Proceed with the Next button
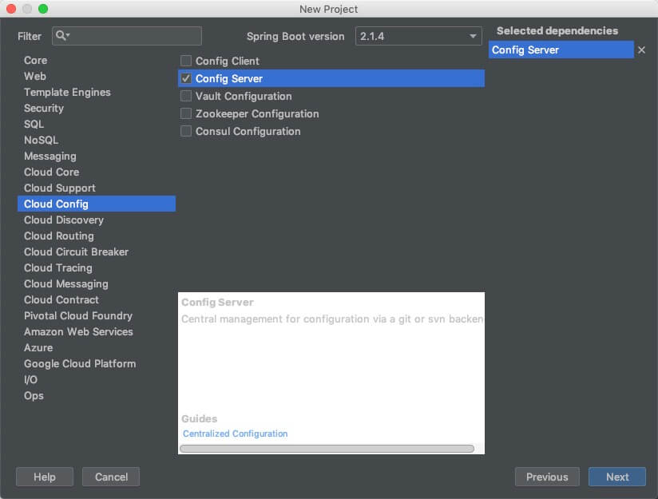This screenshot has width=658, height=499. [616, 477]
